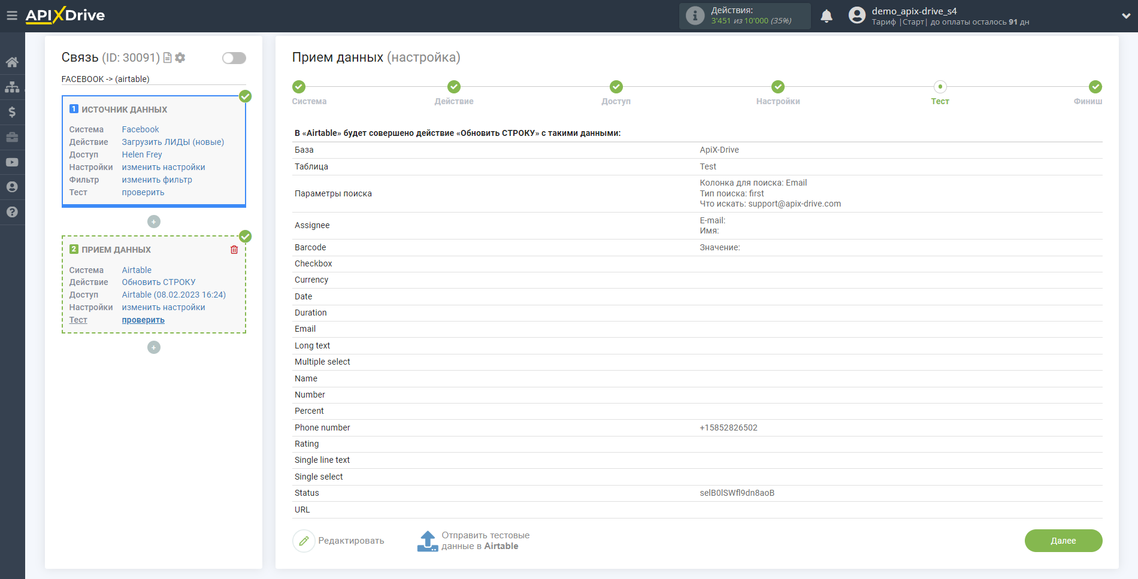
Task: Delete the data receiver block
Action: (234, 250)
